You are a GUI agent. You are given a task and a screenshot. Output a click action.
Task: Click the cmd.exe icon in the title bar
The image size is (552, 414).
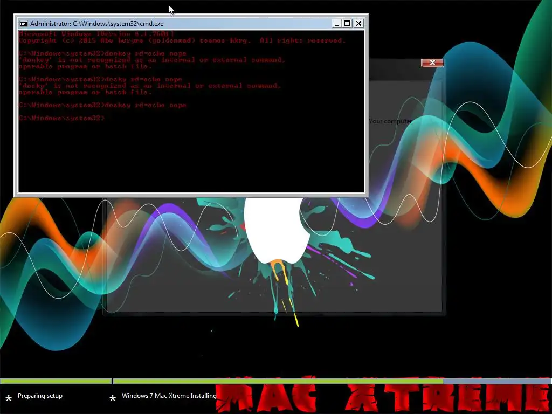coord(24,24)
